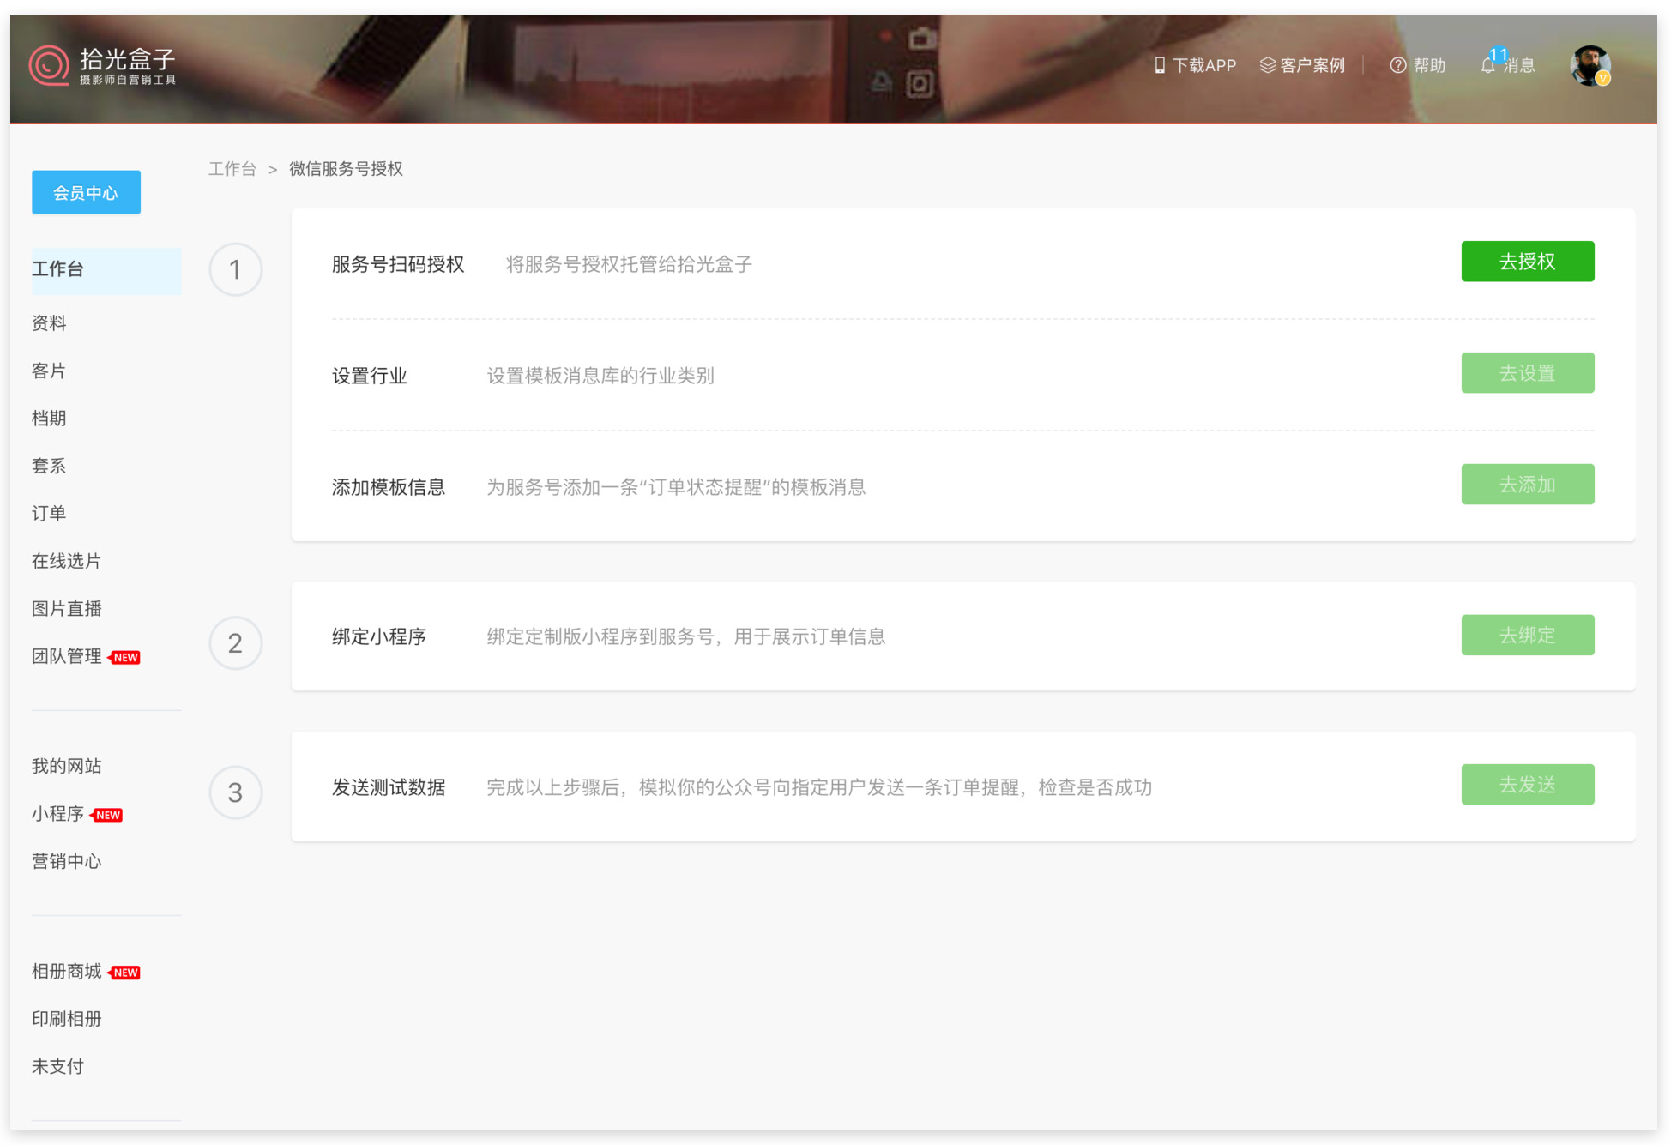Image resolution: width=1671 pixels, height=1145 pixels.
Task: Click the 去添加 template button
Action: [x=1527, y=485]
